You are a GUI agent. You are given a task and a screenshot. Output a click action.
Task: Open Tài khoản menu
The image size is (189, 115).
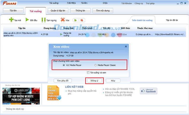[126, 3]
